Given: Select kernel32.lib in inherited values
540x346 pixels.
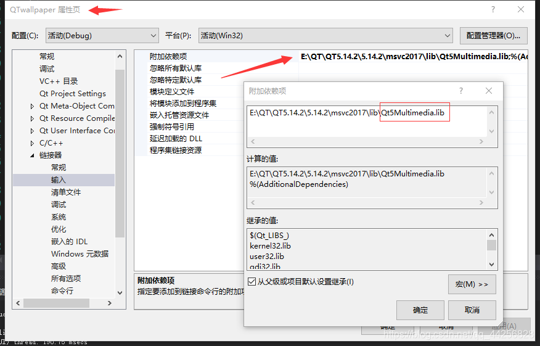Looking at the screenshot, I should (270, 245).
